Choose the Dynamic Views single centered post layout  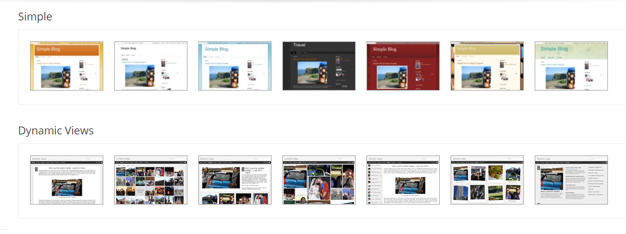coord(67,180)
